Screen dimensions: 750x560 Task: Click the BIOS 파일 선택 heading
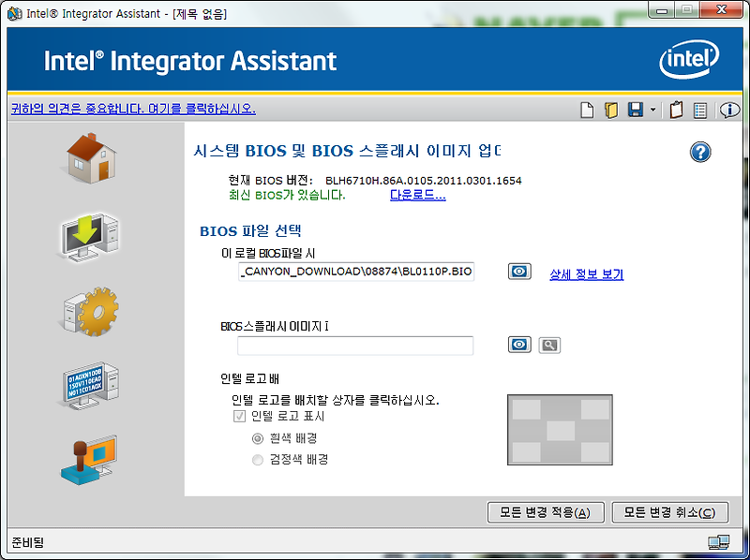[x=250, y=230]
